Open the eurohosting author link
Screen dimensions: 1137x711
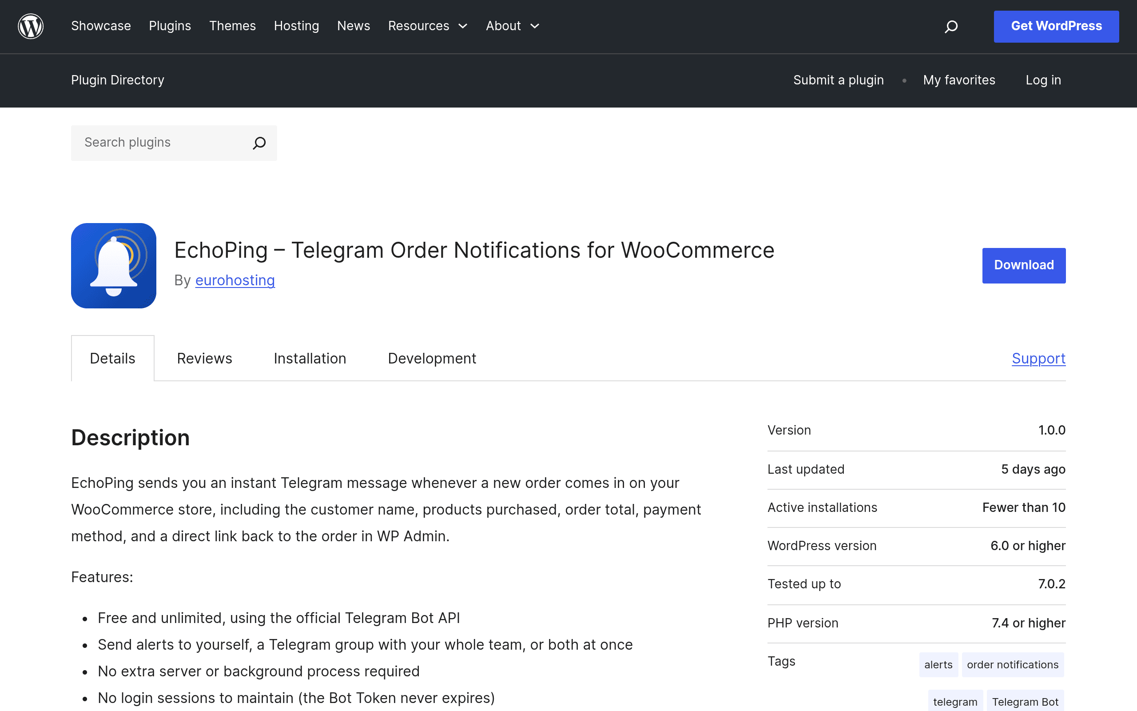pyautogui.click(x=235, y=280)
